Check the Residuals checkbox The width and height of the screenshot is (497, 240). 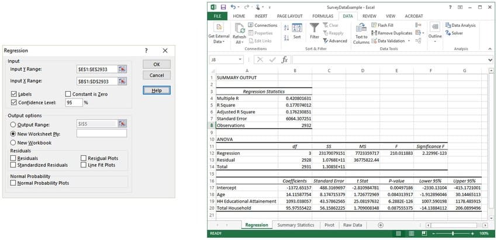pyautogui.click(x=13, y=158)
